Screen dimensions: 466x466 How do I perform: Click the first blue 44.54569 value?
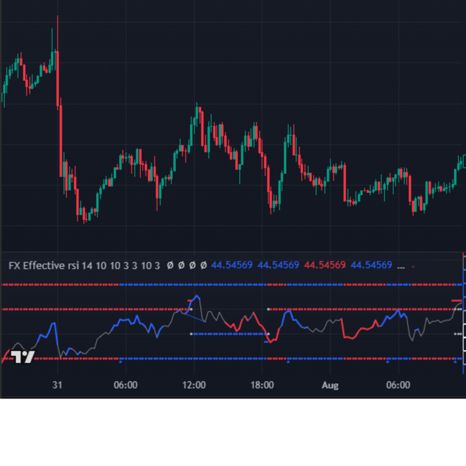tap(232, 266)
